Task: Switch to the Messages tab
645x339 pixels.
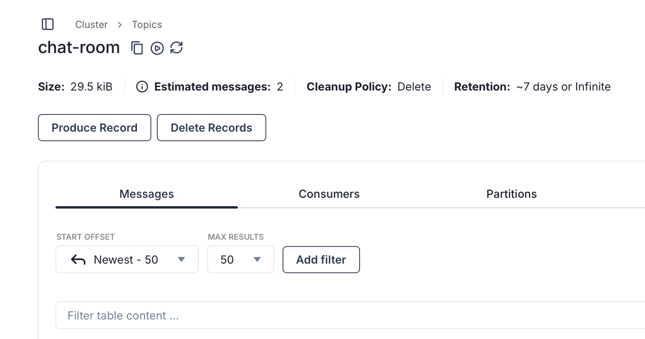Action: tap(146, 194)
